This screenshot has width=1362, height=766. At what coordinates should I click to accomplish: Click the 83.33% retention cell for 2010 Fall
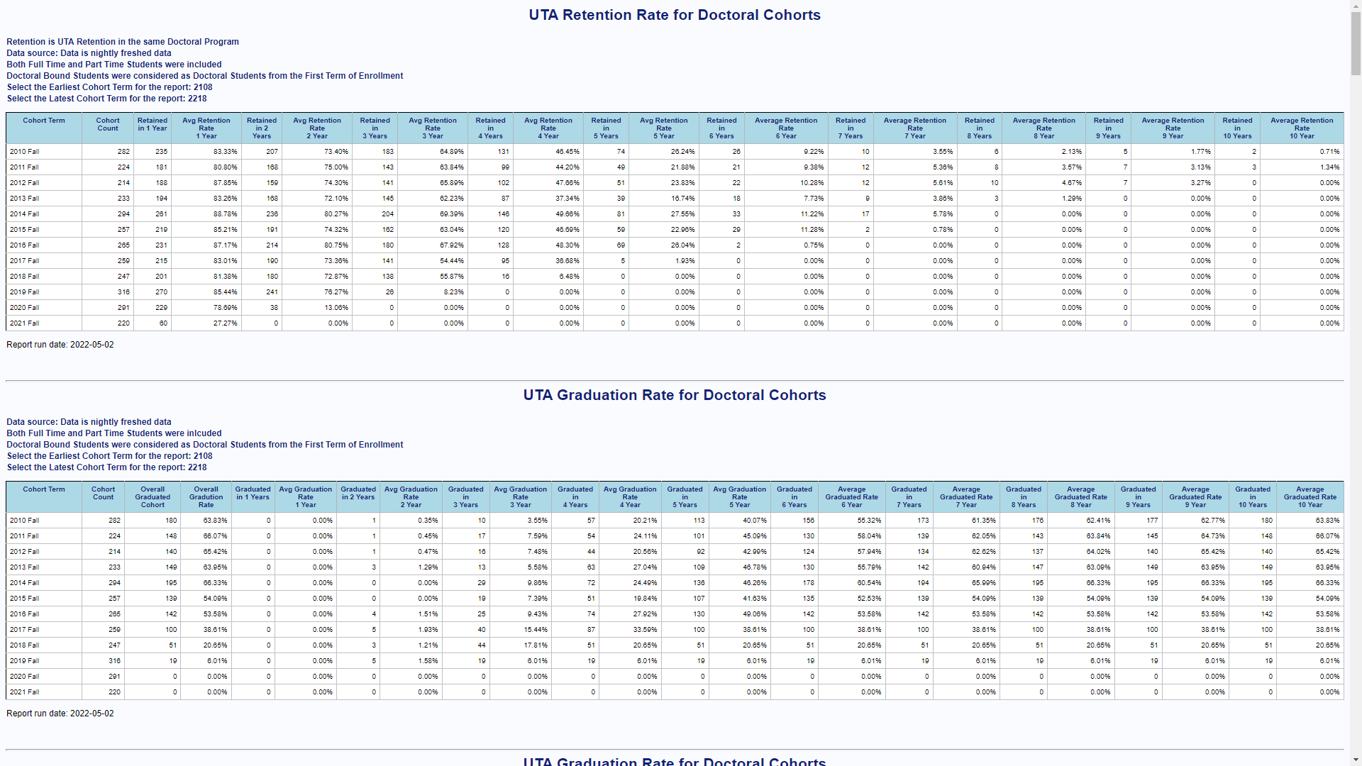(x=225, y=152)
